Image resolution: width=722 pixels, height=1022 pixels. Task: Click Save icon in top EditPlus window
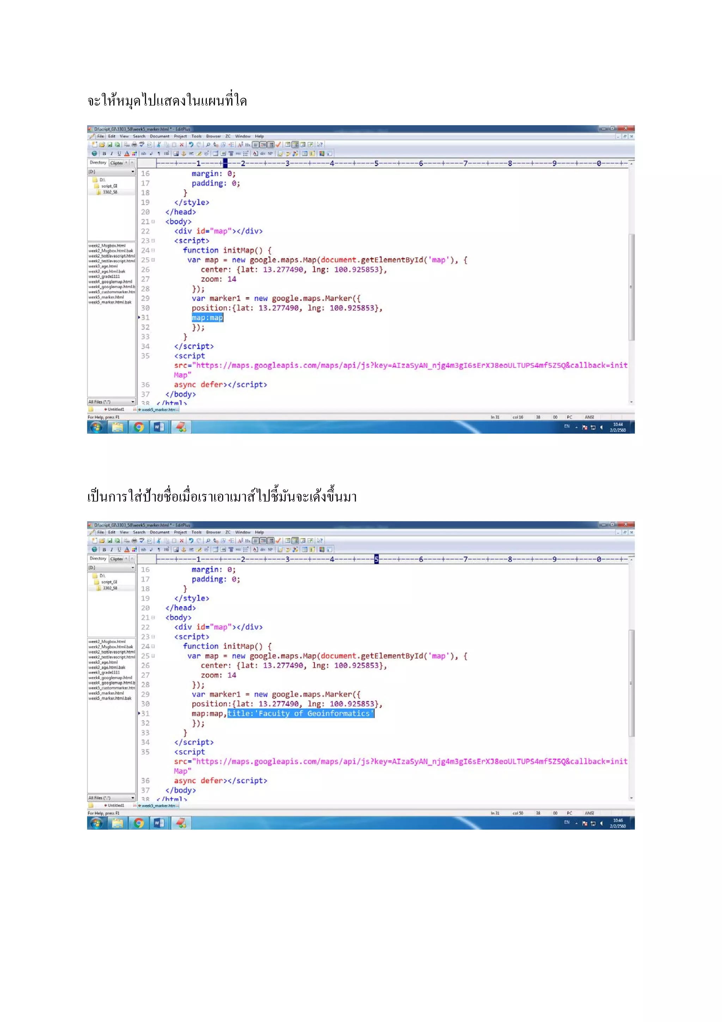(x=109, y=145)
